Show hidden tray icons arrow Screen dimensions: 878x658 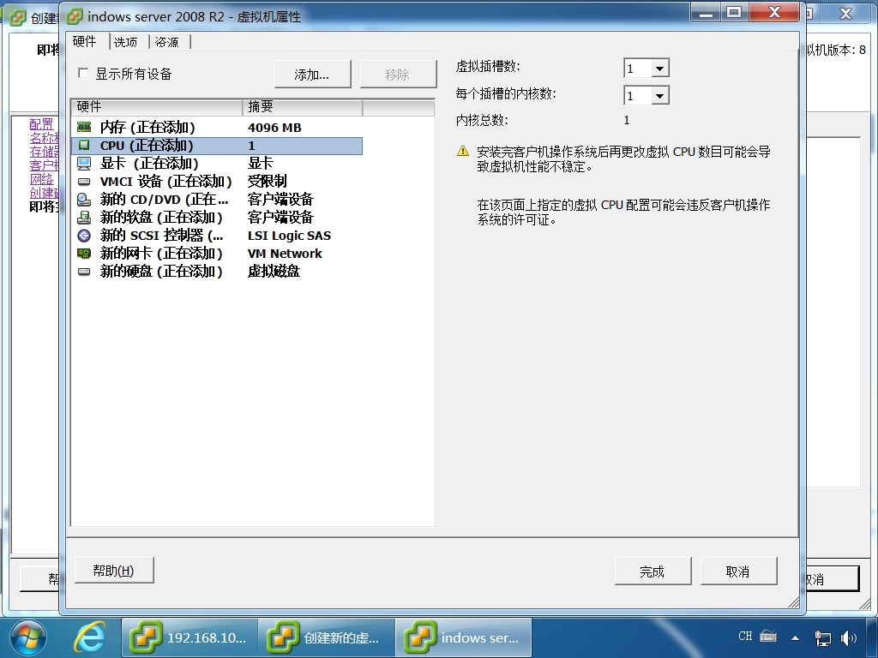(x=795, y=637)
